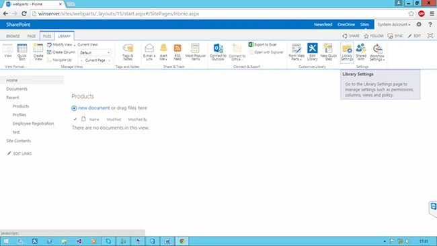This screenshot has width=437, height=246.
Task: Sort by the Name column header
Action: [94, 119]
